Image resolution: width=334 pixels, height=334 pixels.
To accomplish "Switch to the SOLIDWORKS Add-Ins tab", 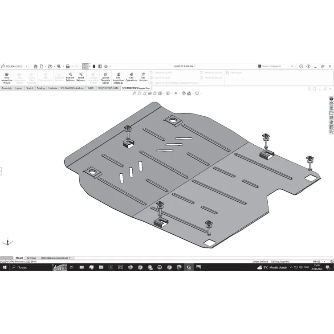I will (72, 88).
